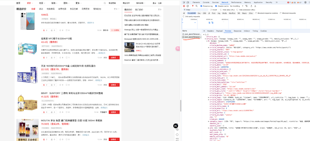Click the Import HAR upload arrow icon
The image size is (310, 141).
251,6
